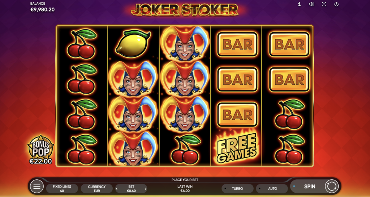Click the Fixed Lines 40 field
This screenshot has height=197, width=370.
pos(62,189)
